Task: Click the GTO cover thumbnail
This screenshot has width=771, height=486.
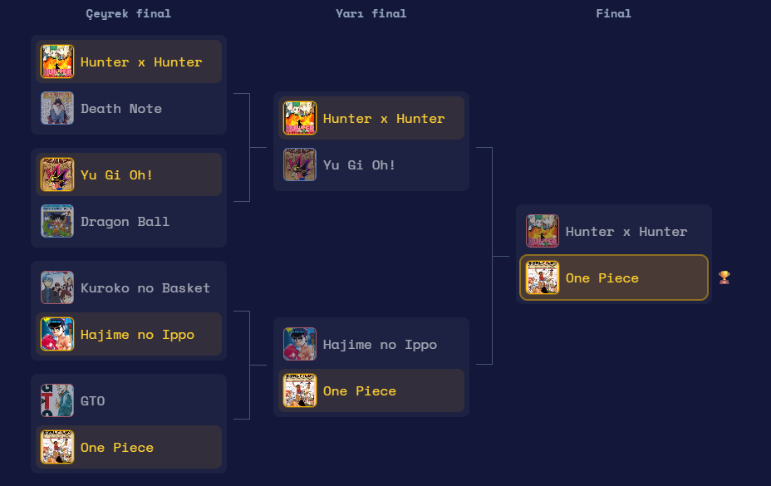Action: tap(57, 400)
